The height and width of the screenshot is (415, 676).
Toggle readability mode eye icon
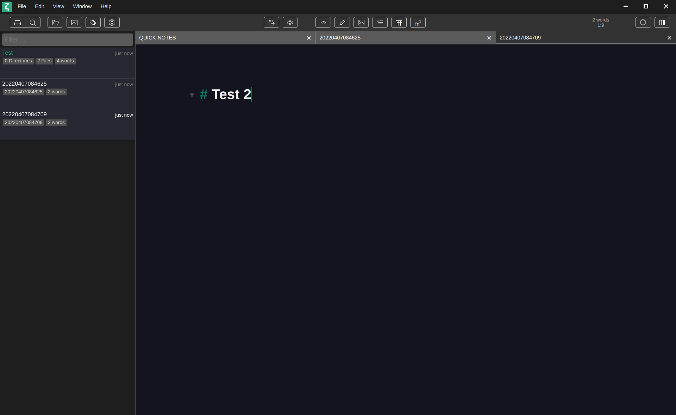(x=290, y=23)
